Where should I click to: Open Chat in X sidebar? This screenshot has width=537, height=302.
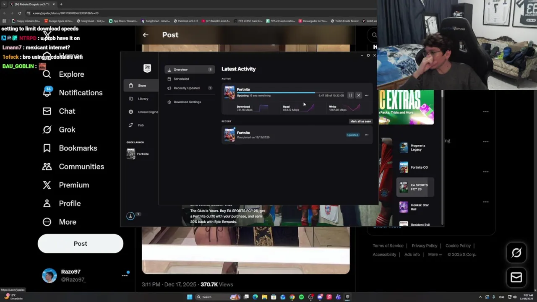point(59,111)
